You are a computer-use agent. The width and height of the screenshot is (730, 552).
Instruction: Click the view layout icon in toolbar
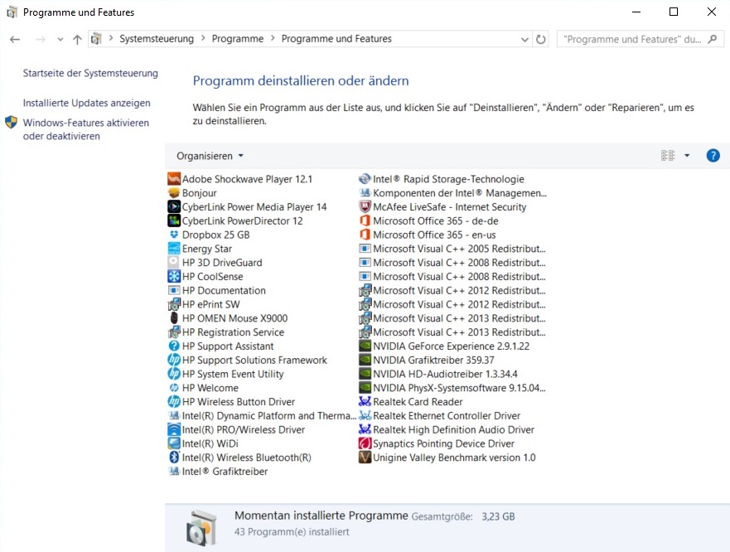coord(668,156)
